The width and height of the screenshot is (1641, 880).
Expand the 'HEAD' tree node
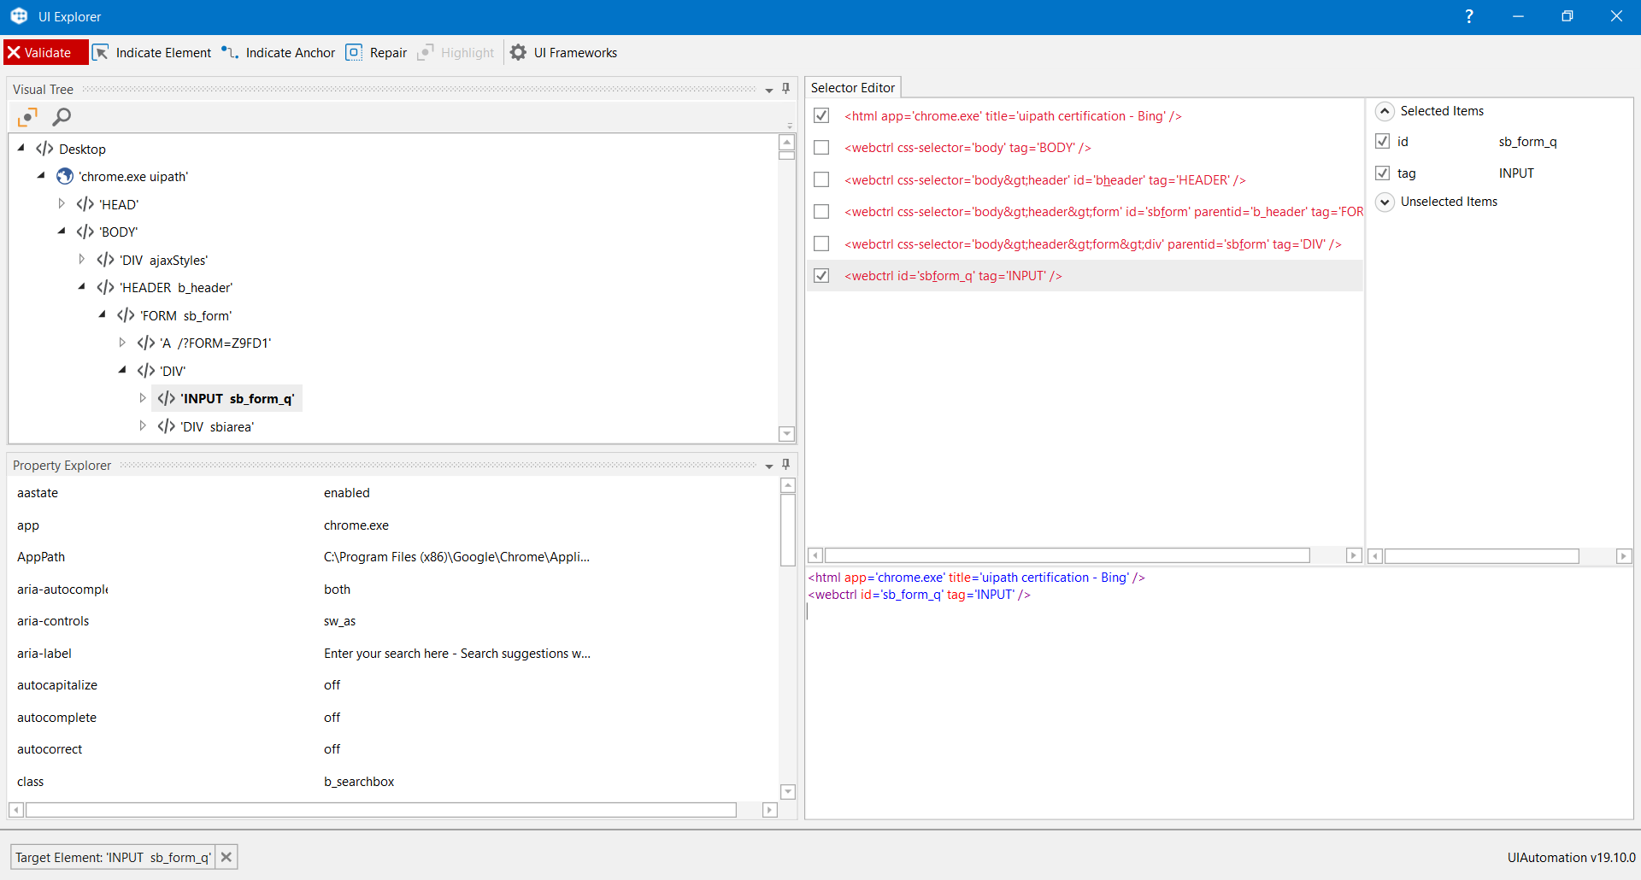click(62, 204)
